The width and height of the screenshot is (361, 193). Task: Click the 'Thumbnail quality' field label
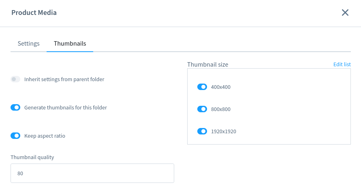(x=32, y=157)
